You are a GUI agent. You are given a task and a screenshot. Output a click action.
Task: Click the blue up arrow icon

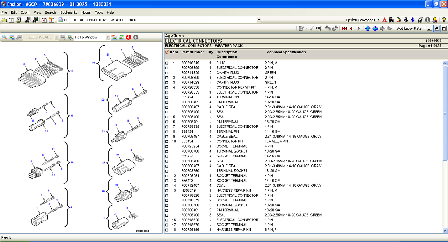[x=367, y=29]
